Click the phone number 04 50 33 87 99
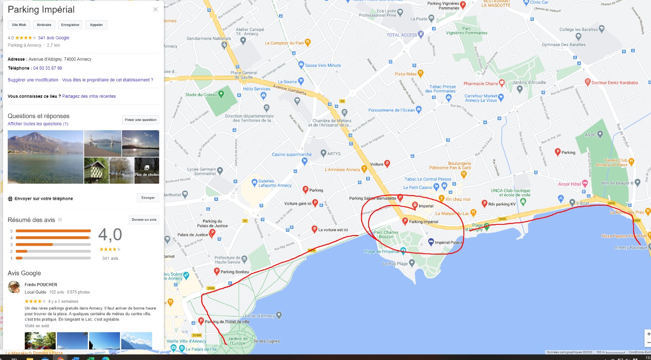The height and width of the screenshot is (360, 651). (x=48, y=68)
